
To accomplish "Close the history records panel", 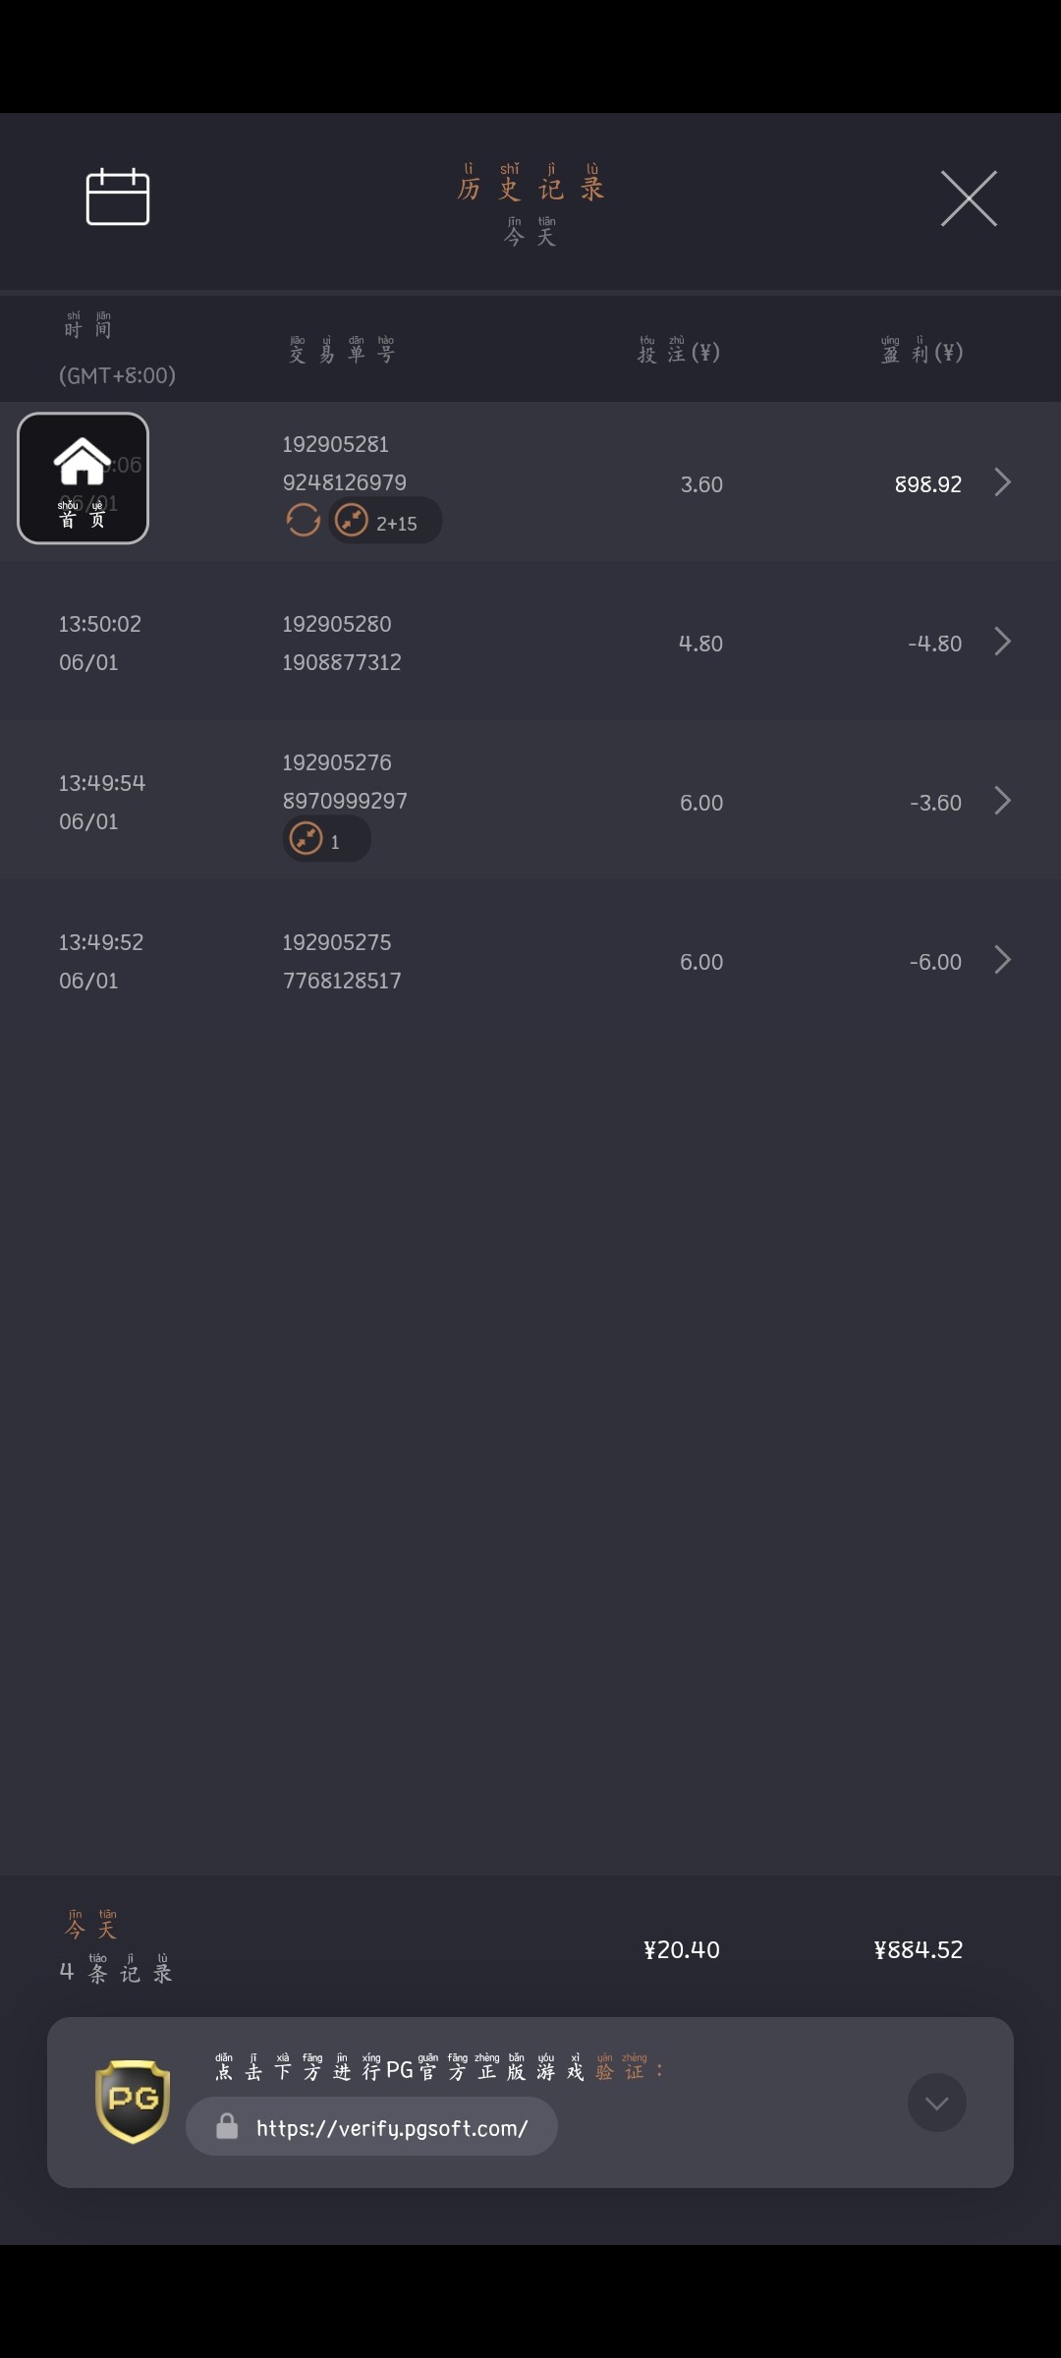I will click(969, 198).
